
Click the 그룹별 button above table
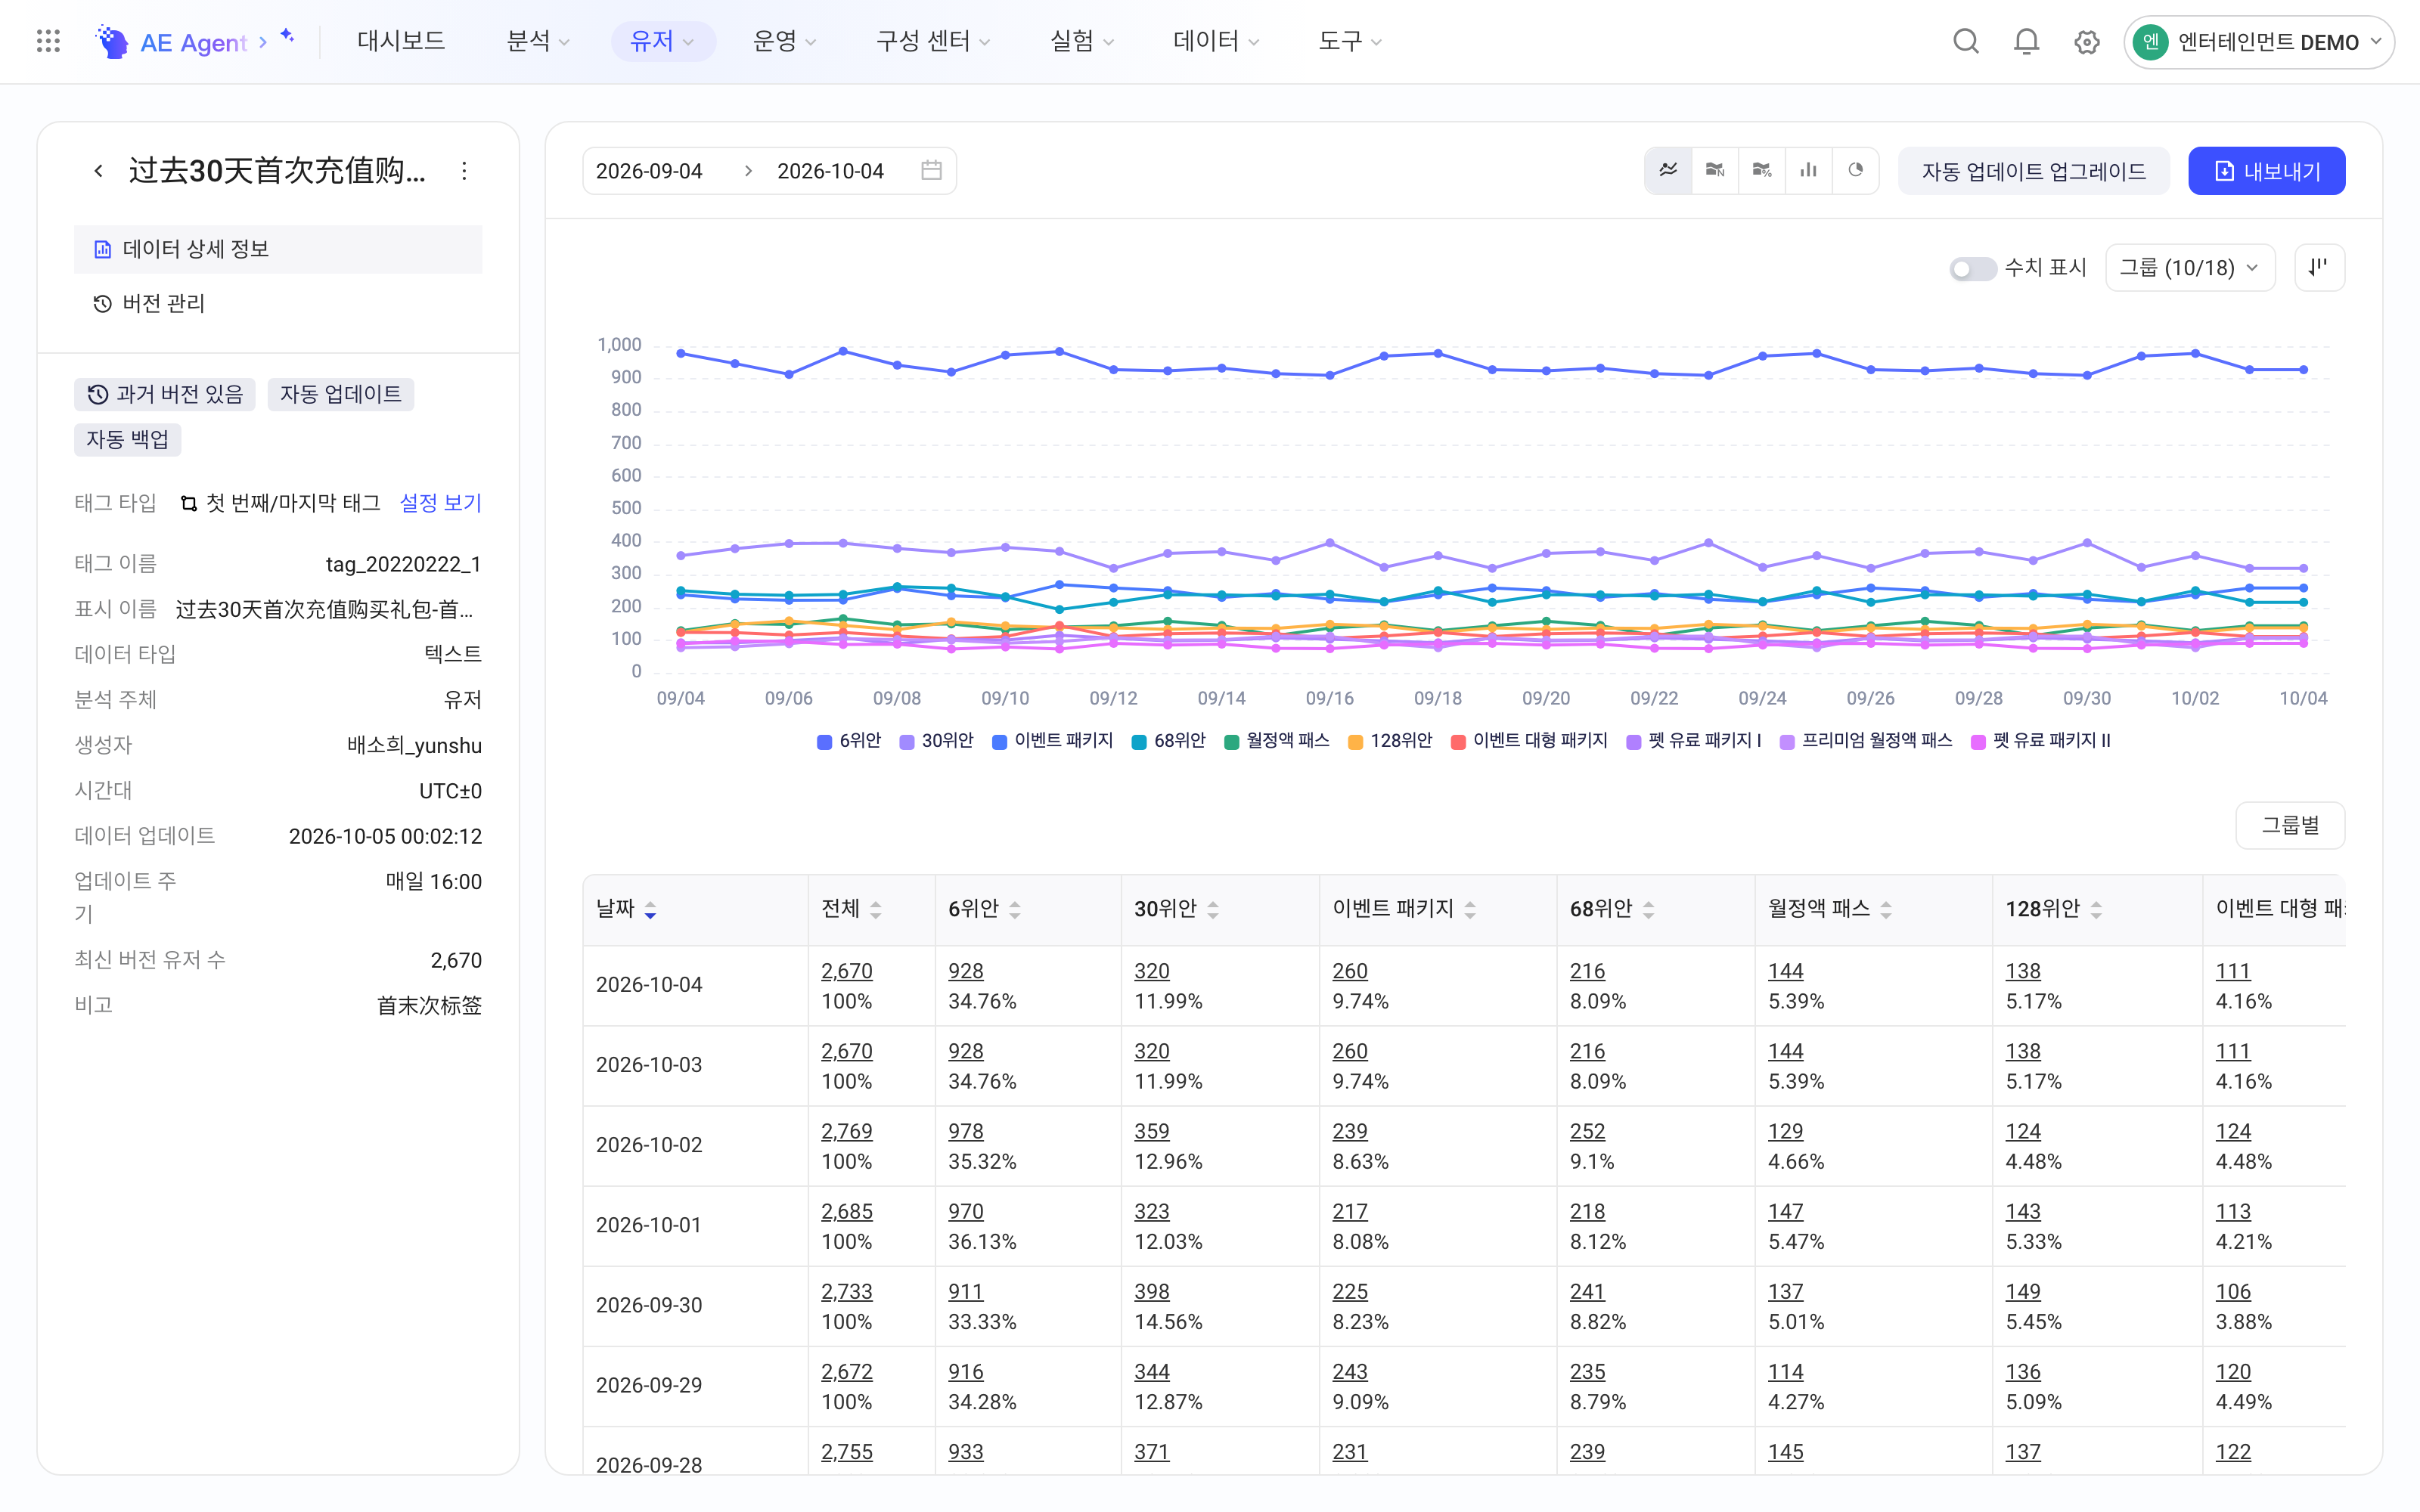[x=2290, y=825]
